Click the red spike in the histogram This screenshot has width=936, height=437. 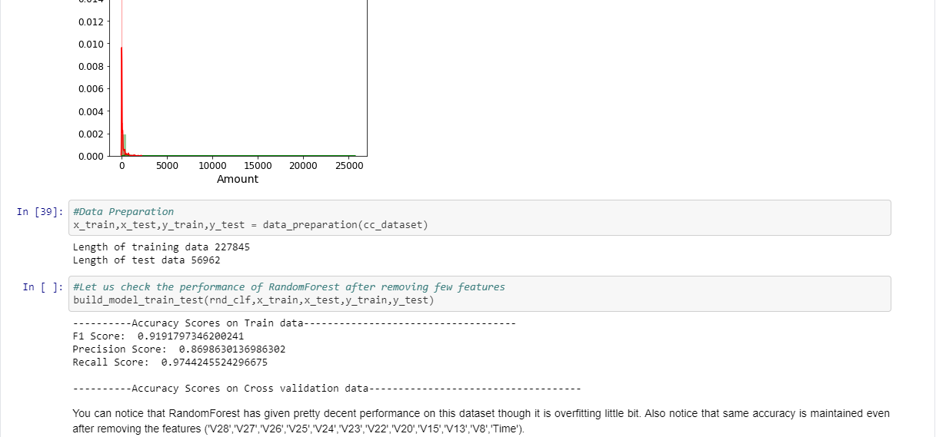[122, 77]
